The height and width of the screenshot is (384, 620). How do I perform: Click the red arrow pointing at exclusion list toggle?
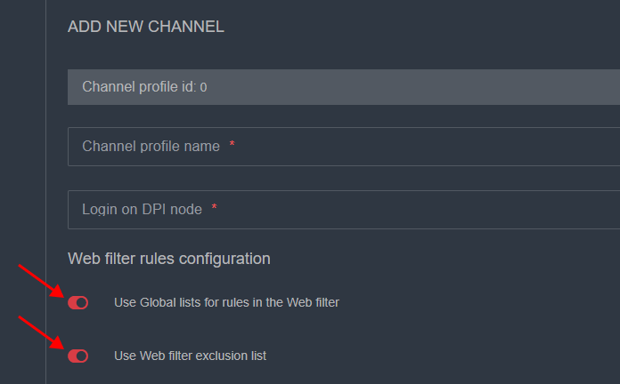click(41, 332)
